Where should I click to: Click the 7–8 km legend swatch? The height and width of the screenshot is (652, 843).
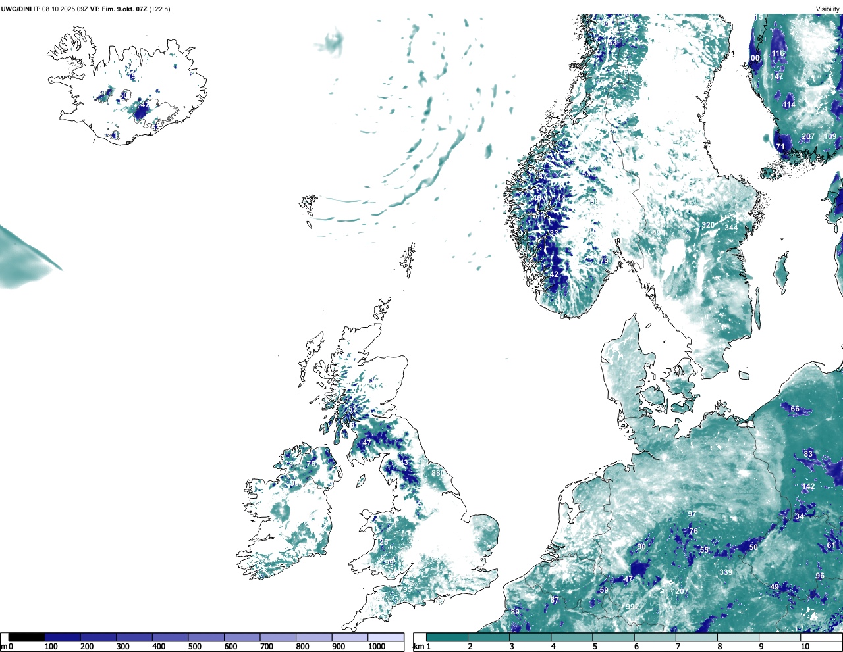click(x=695, y=637)
